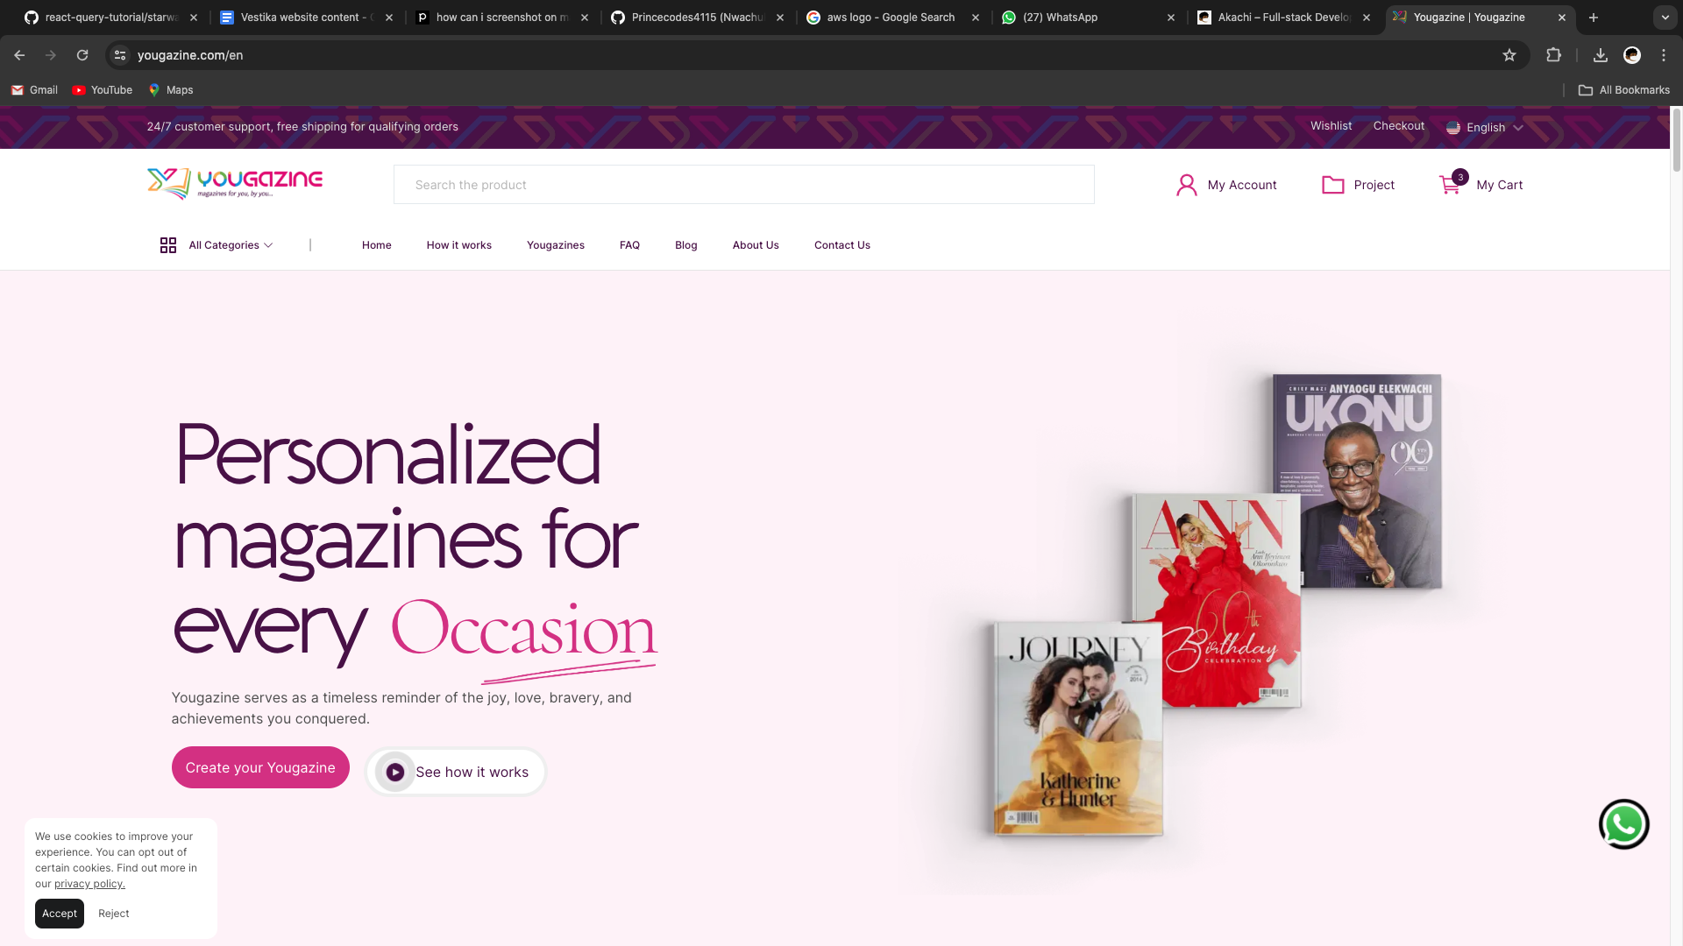Open the privacy policy link
This screenshot has width=1683, height=946.
click(x=89, y=884)
